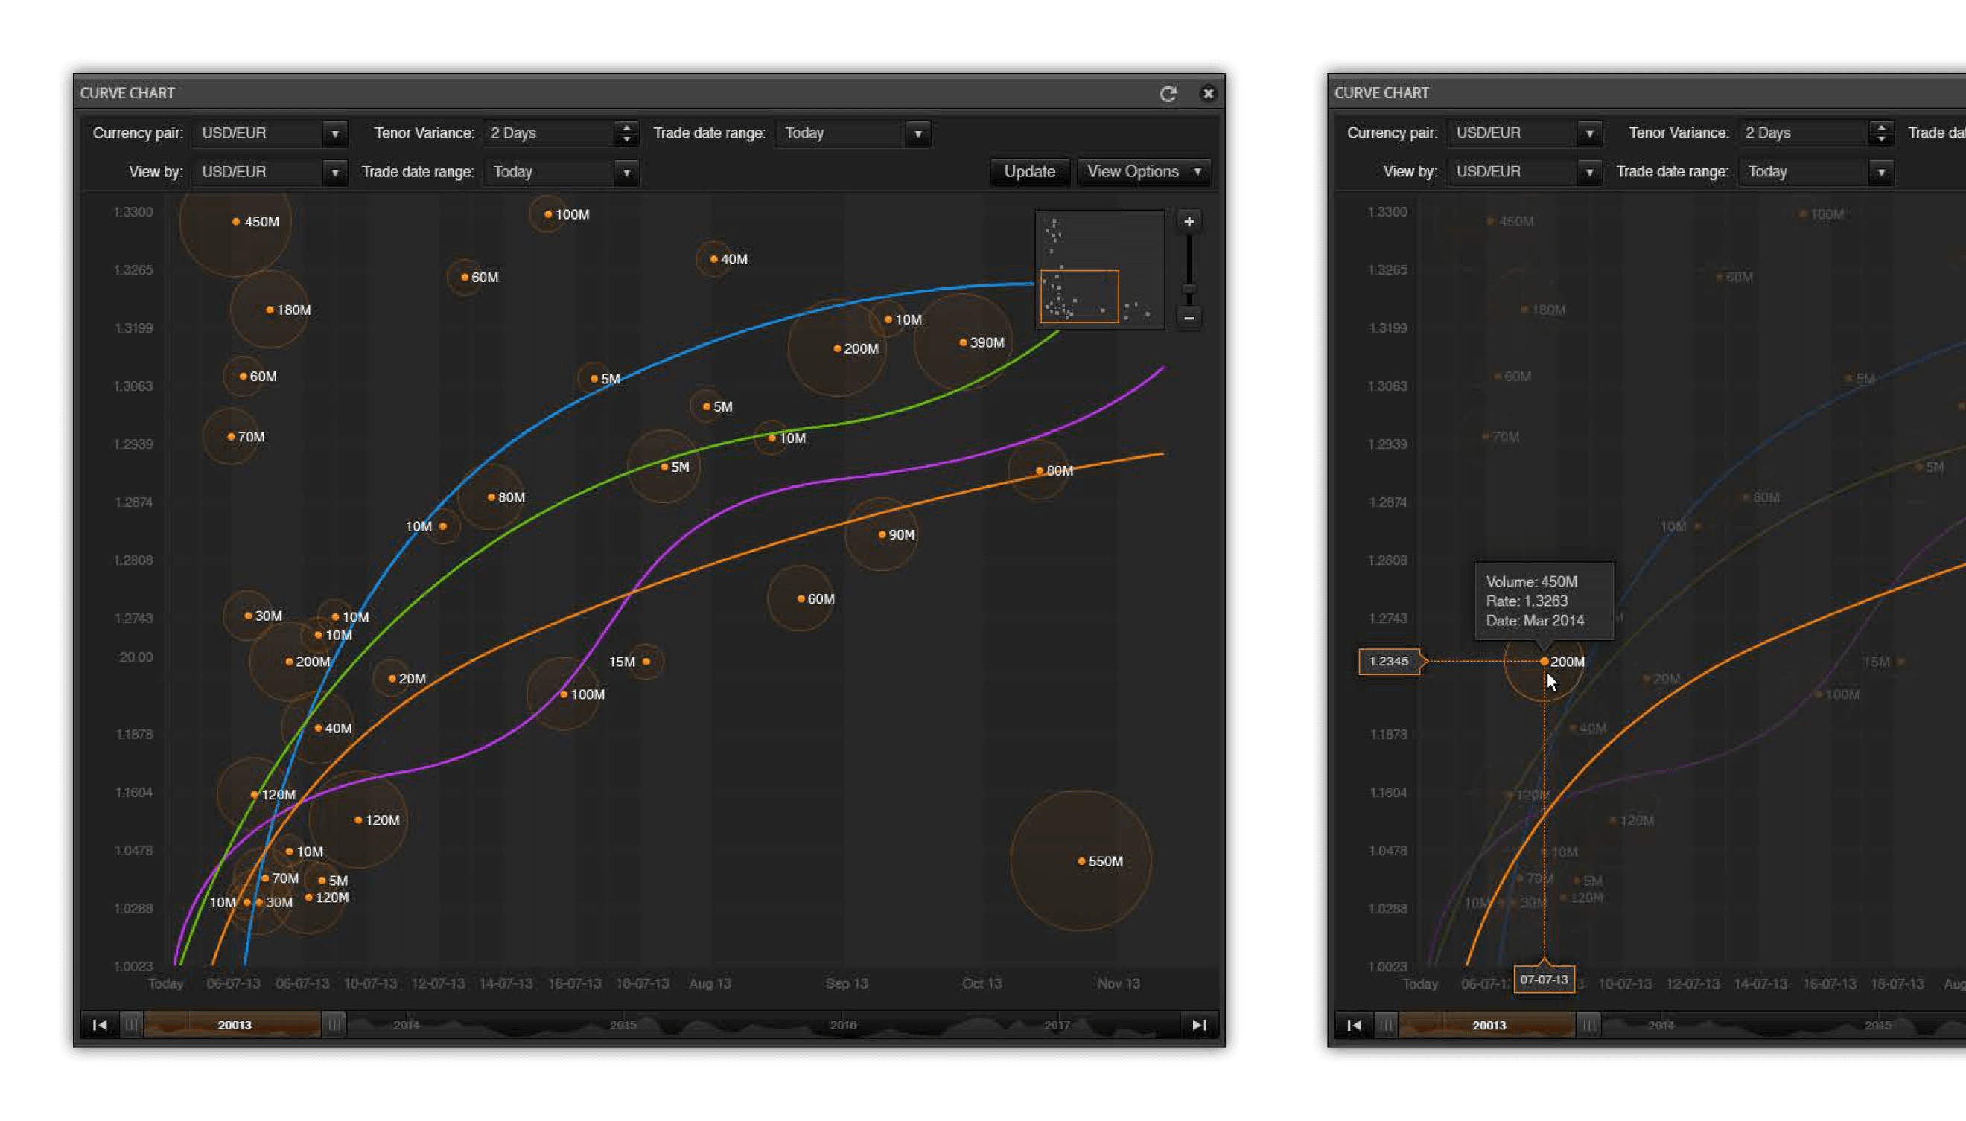Increase Tenor Variance in left chart
1966x1121 pixels.
tap(627, 127)
